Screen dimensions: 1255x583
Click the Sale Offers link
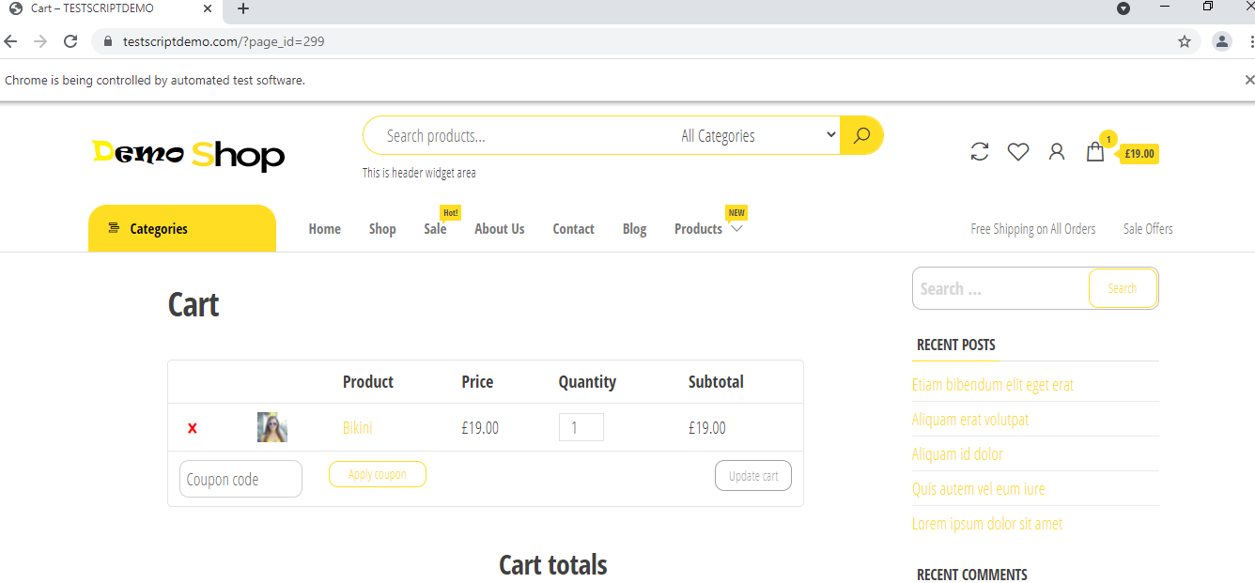(x=1148, y=229)
